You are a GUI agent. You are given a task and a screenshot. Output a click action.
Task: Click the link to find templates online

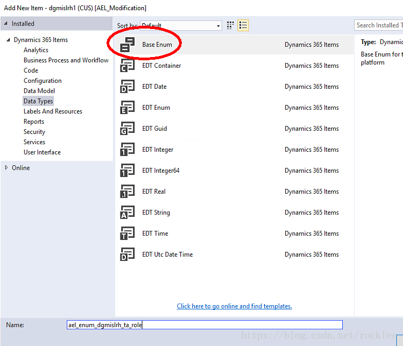pos(235,306)
